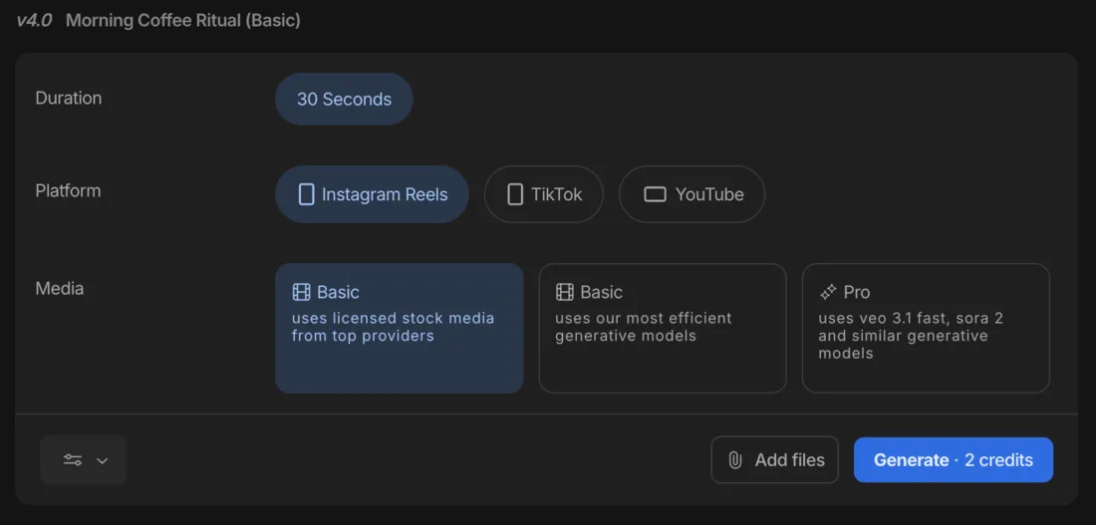Click 'uses our most efficient generative models' text
1096x525 pixels.
(644, 327)
